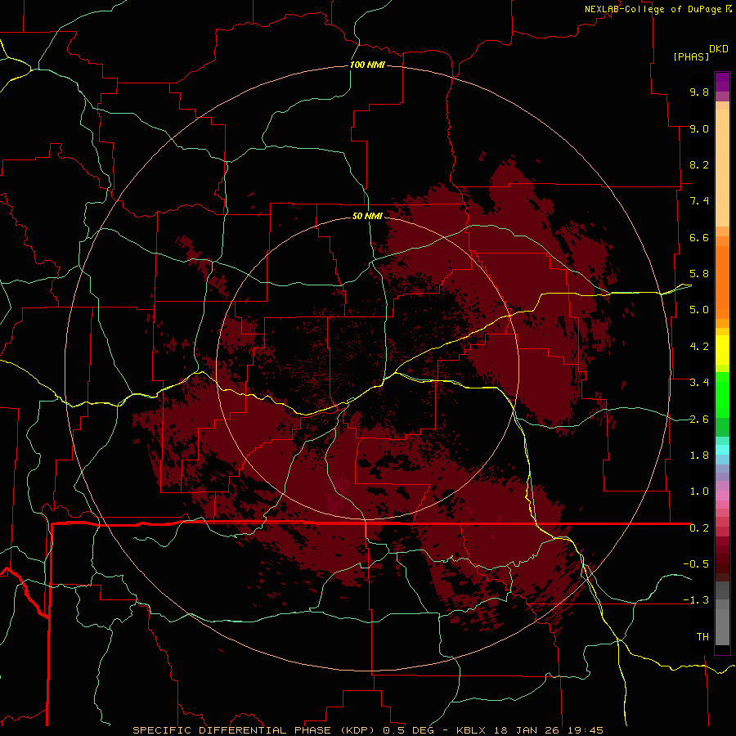
Task: Click the KBLX radar site identifier
Action: (x=472, y=730)
